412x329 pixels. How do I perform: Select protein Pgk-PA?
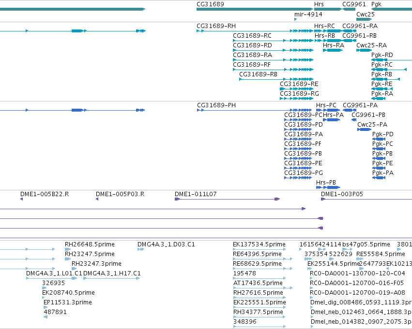(x=379, y=178)
